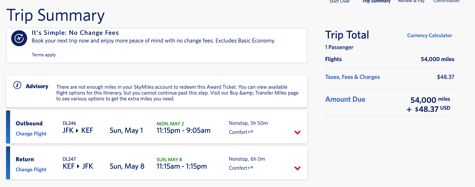Open the Review & Pay step
Screen dimensions: 475x187
[x=411, y=2]
